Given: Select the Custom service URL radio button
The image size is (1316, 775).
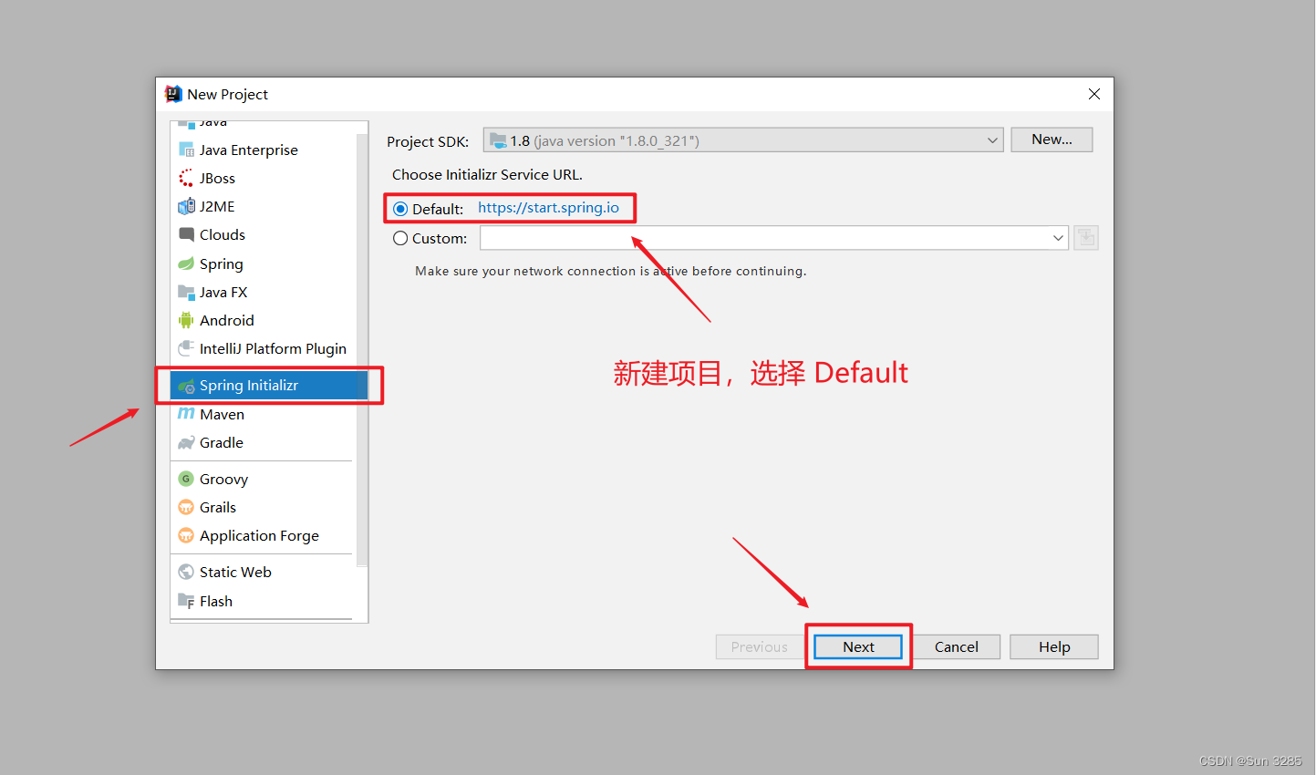Looking at the screenshot, I should click(400, 238).
